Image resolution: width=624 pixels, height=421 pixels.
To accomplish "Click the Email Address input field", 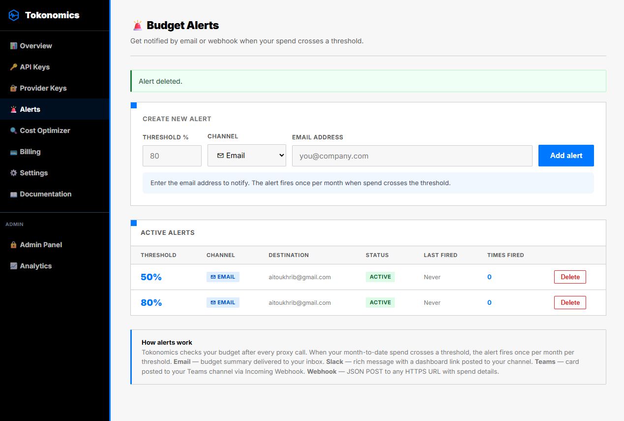I will point(412,156).
